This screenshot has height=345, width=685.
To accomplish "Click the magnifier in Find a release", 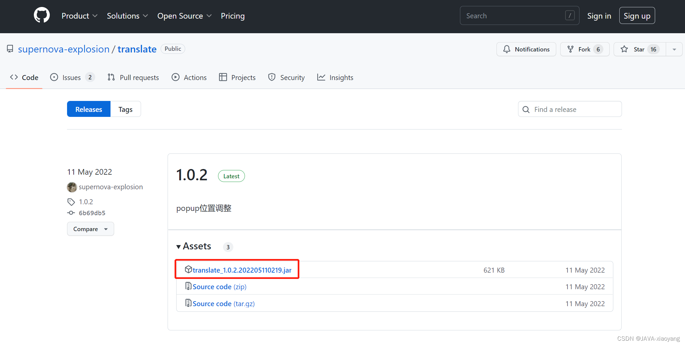I will pyautogui.click(x=526, y=110).
